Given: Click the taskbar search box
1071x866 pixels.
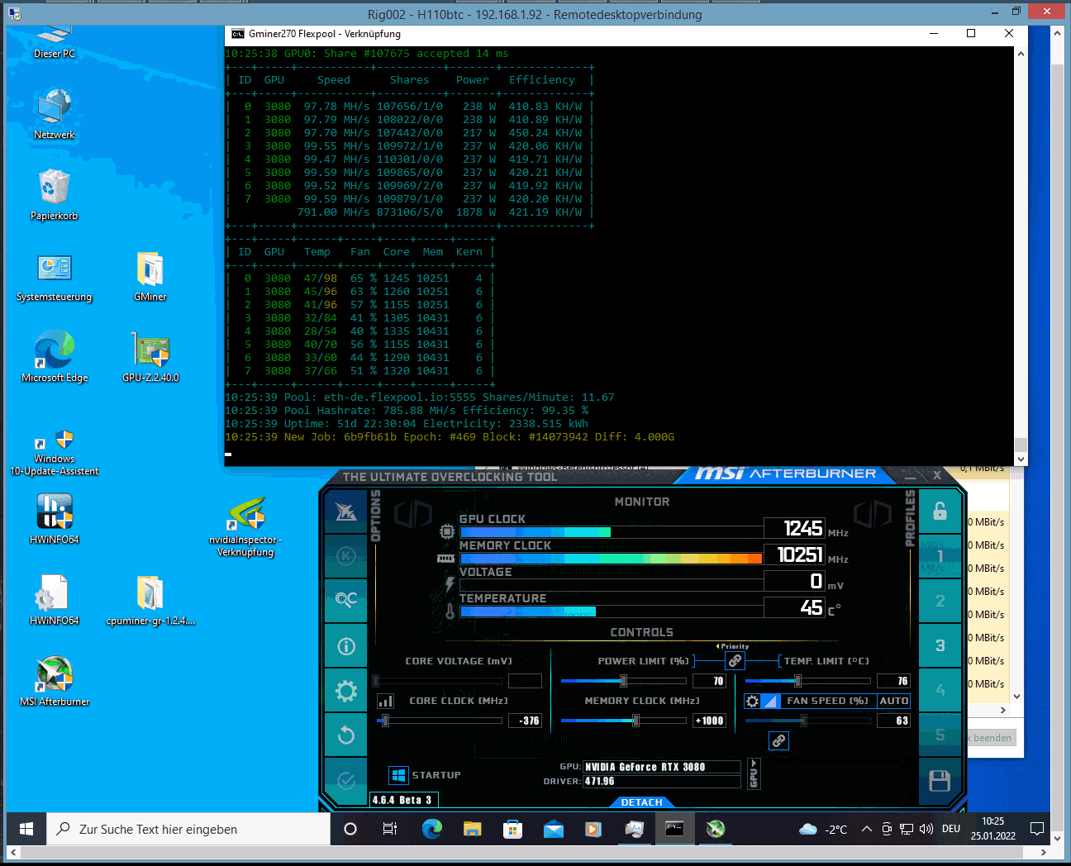Looking at the screenshot, I should tap(188, 829).
